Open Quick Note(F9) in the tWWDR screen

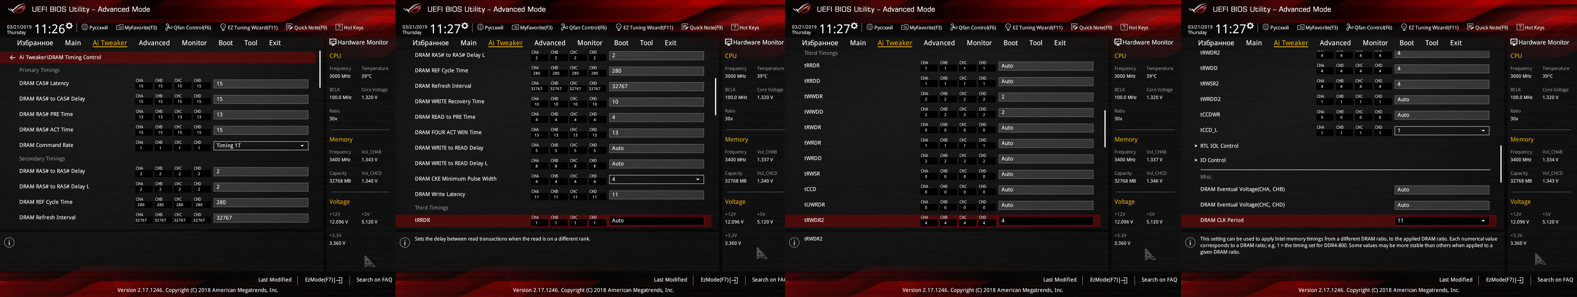point(1091,27)
